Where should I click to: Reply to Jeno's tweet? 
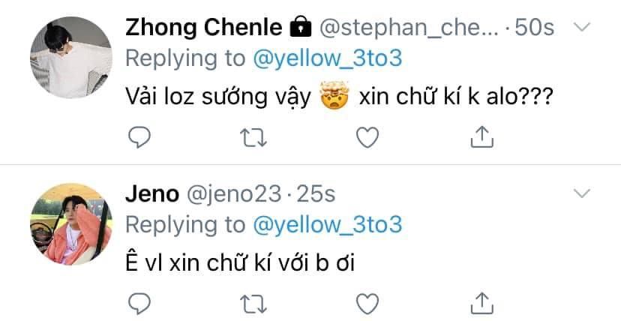click(x=139, y=304)
